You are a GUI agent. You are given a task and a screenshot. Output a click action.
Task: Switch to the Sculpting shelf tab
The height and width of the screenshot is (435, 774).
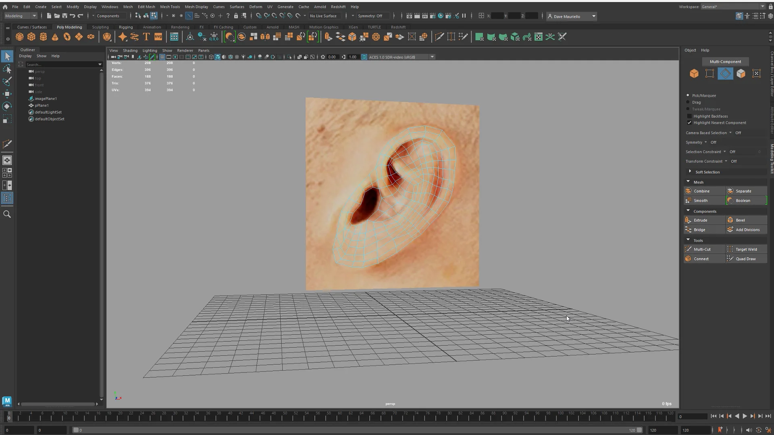(x=100, y=27)
